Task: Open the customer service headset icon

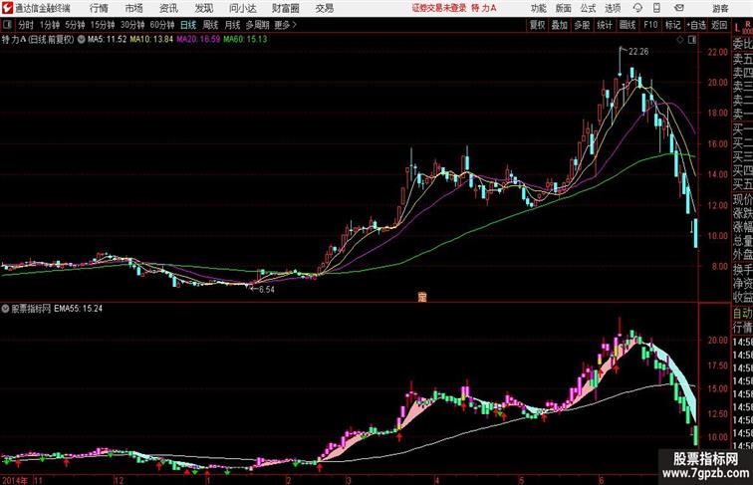Action: (x=637, y=8)
